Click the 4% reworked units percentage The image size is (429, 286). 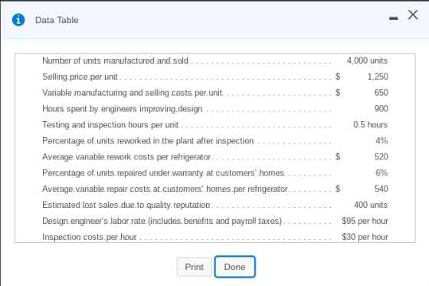(x=382, y=140)
